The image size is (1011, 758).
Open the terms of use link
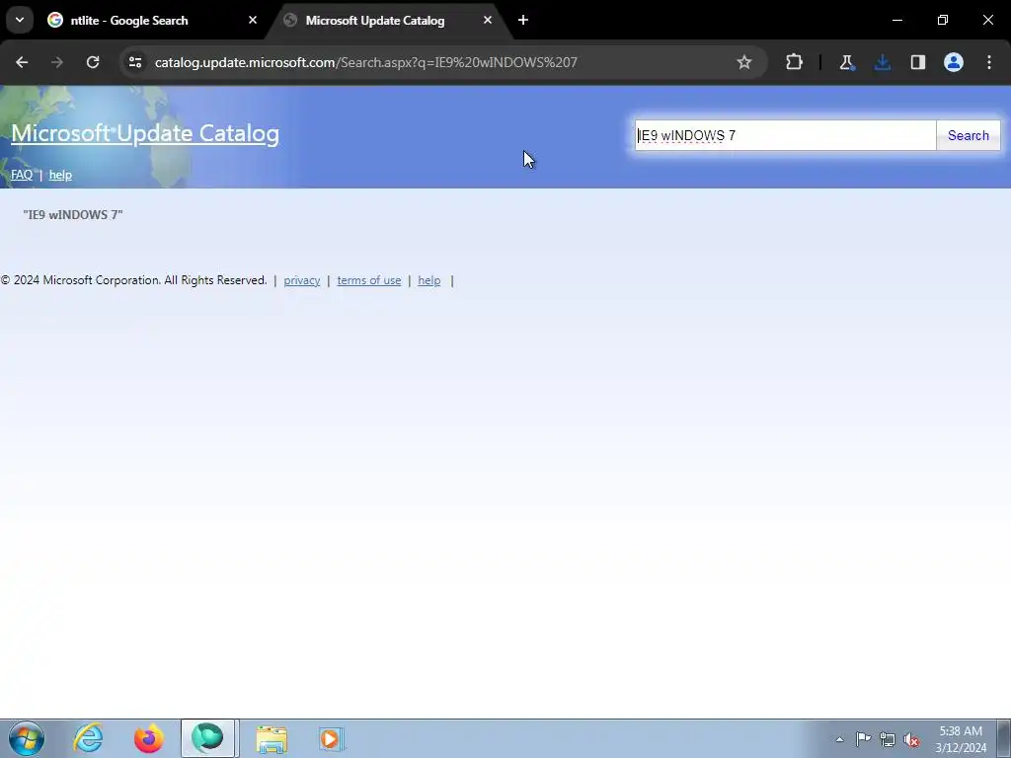pos(369,280)
